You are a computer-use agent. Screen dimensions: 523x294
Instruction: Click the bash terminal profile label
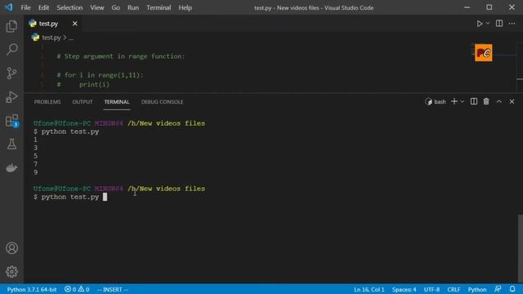tap(436, 101)
